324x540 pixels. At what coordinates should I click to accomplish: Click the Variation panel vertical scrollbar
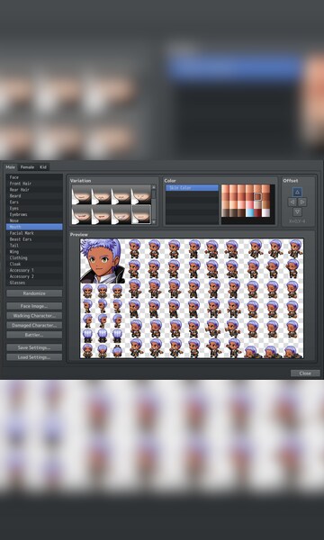click(x=154, y=204)
